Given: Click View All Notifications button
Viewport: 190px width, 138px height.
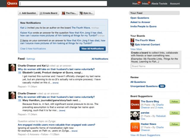Looking at the screenshot, I should pyautogui.click(x=92, y=49).
